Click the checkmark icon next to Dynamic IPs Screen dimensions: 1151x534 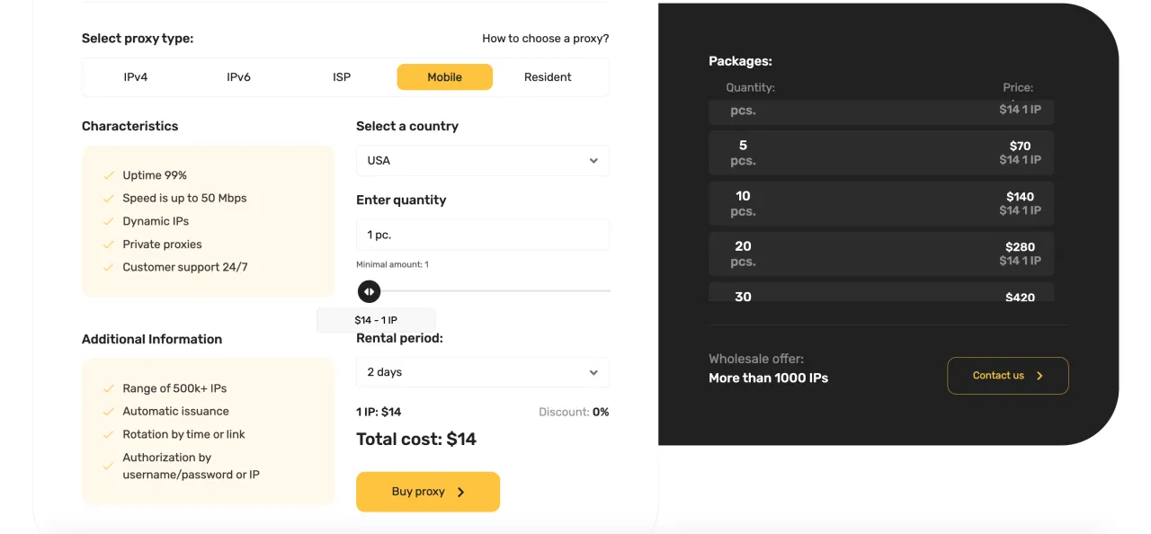coord(109,221)
